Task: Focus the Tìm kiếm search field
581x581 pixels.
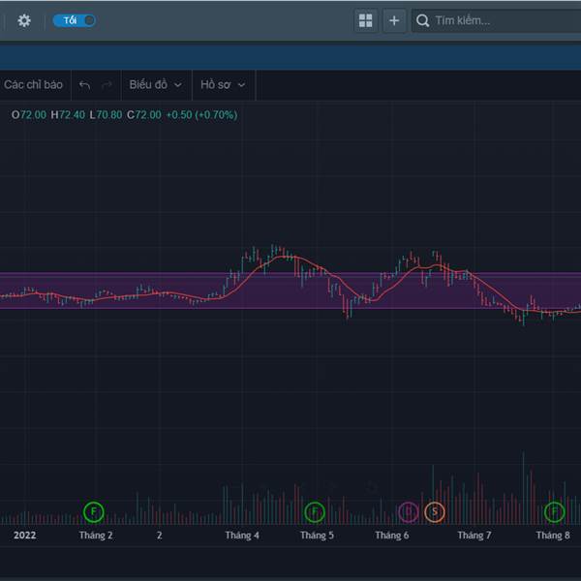Action: [x=494, y=20]
